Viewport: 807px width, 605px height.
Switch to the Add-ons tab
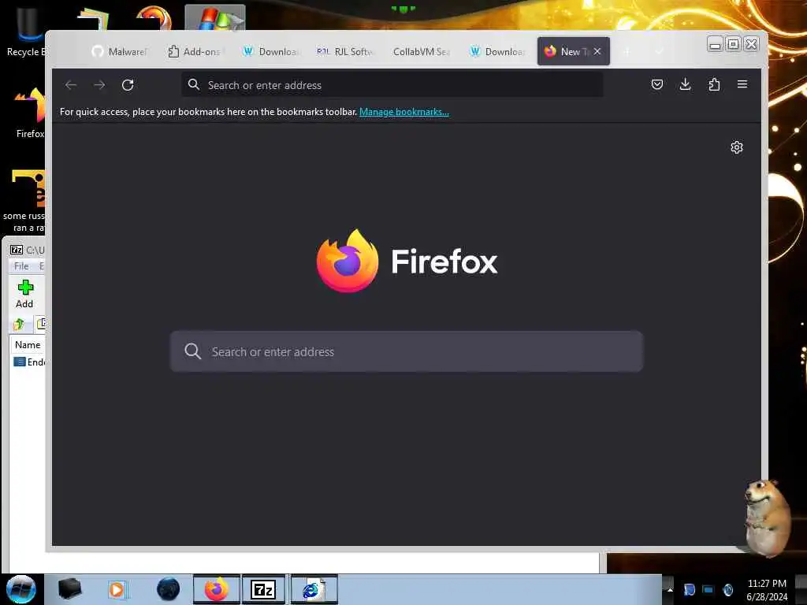pos(195,51)
